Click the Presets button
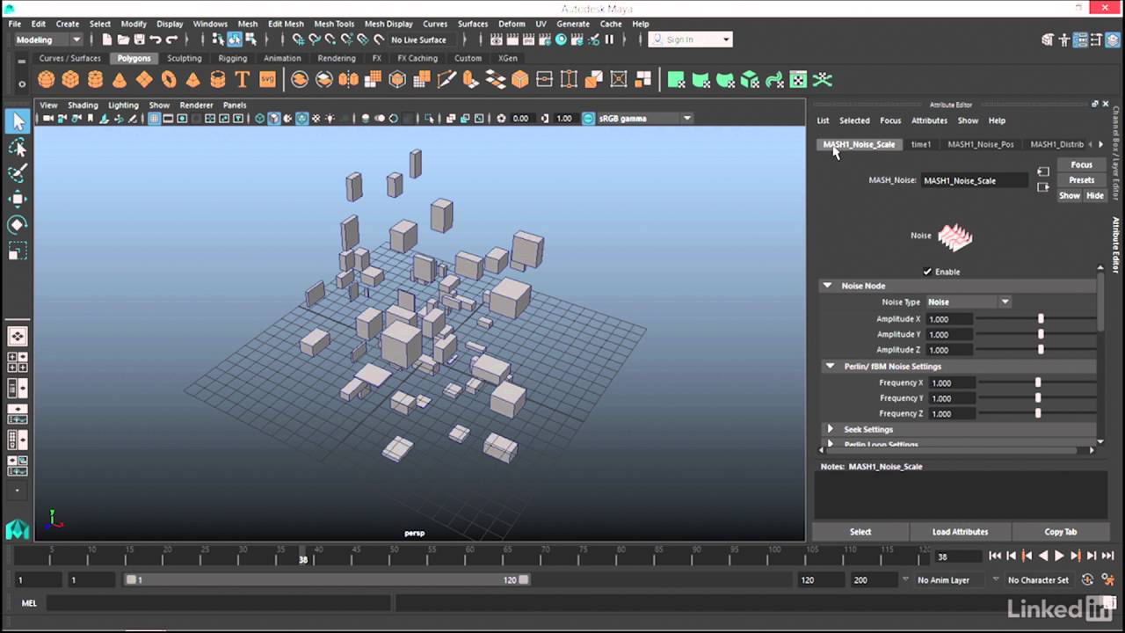1125x633 pixels. (x=1081, y=180)
